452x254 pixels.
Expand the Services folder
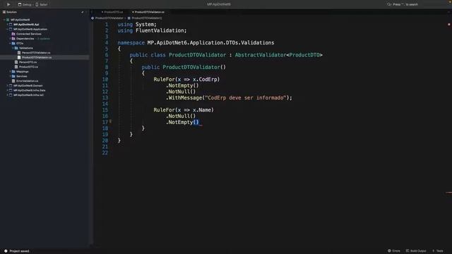pos(10,76)
